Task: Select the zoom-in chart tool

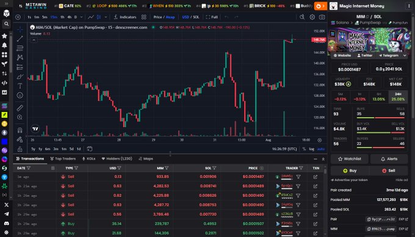Action: [20, 118]
